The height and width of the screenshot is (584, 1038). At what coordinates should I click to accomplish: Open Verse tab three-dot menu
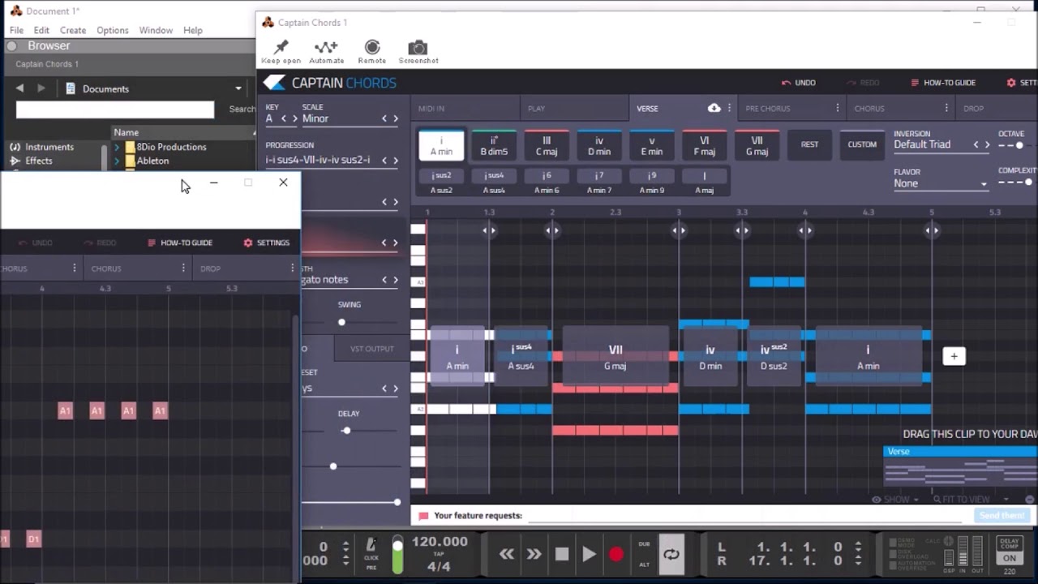tap(729, 108)
